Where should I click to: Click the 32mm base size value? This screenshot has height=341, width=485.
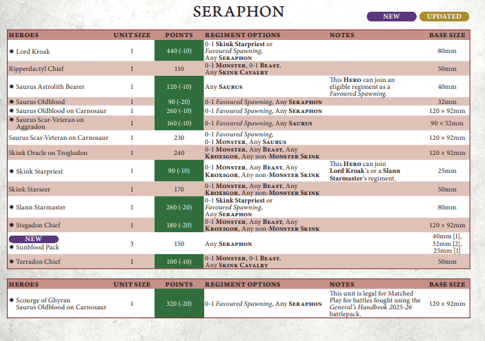pos(447,102)
